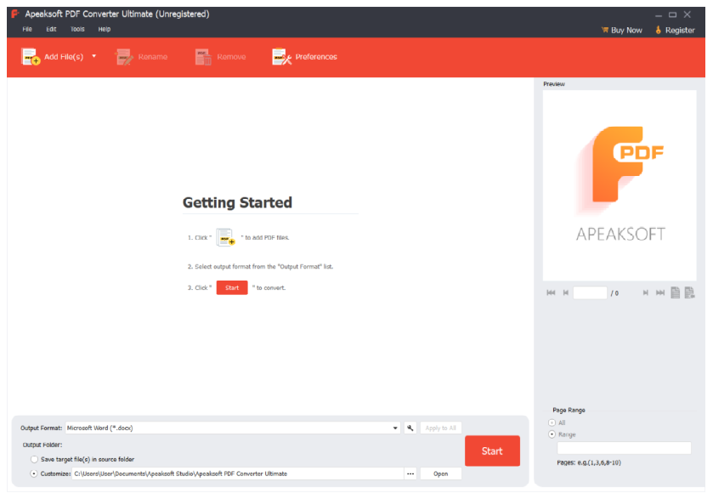Open output settings wrench icon
This screenshot has width=713, height=499.
click(x=410, y=428)
